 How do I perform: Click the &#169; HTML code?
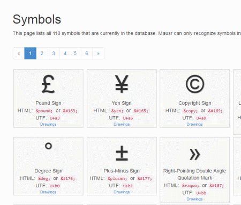[x=215, y=111]
